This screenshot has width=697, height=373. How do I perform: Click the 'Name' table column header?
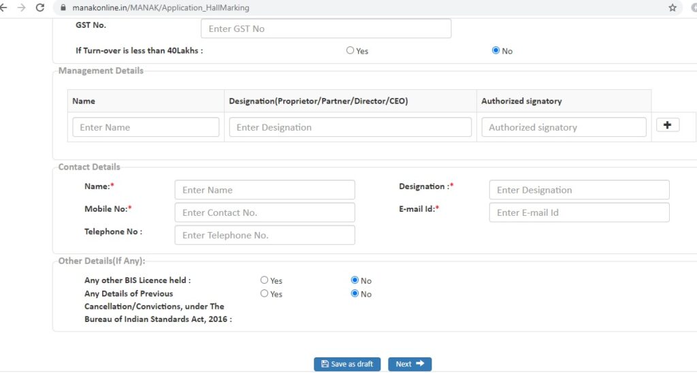84,101
